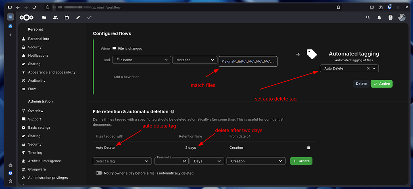Open the notifications bell icon
Screen dimensions: 413x189
click(379, 17)
